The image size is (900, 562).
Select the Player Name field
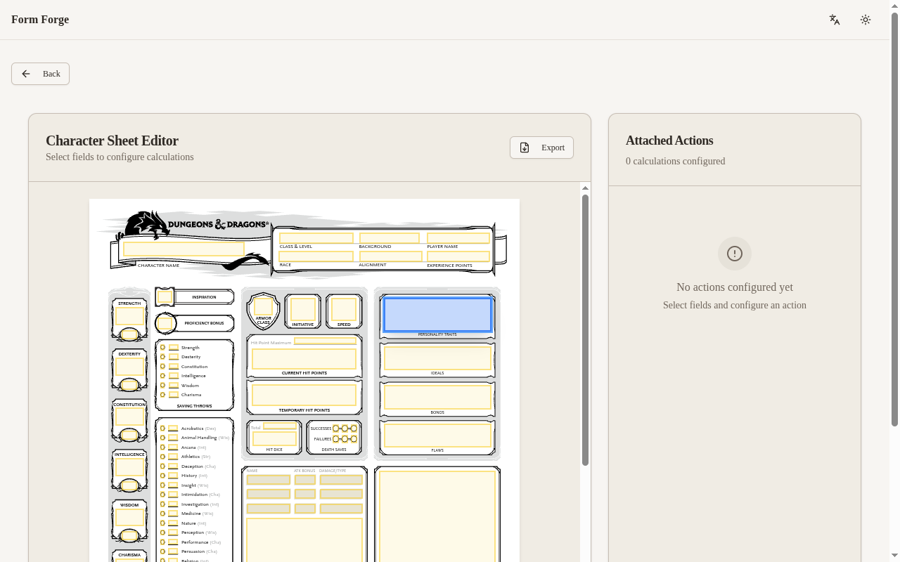458,238
